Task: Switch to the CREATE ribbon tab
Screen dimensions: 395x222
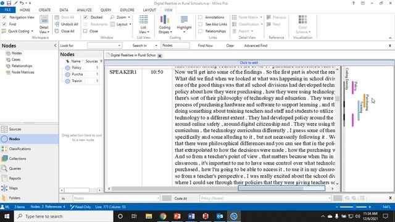Action: (44, 10)
